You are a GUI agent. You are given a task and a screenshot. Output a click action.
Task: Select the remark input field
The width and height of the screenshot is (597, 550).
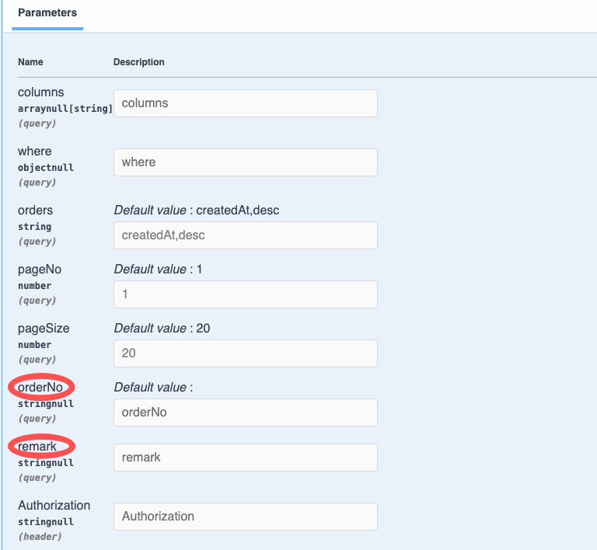pyautogui.click(x=245, y=458)
